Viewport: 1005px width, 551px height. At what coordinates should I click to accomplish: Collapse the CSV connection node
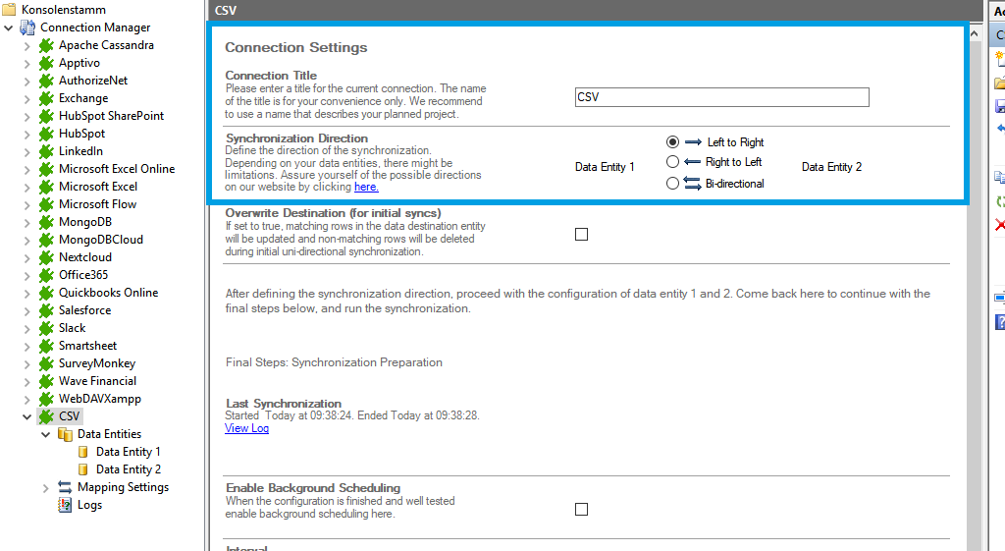[x=26, y=416]
